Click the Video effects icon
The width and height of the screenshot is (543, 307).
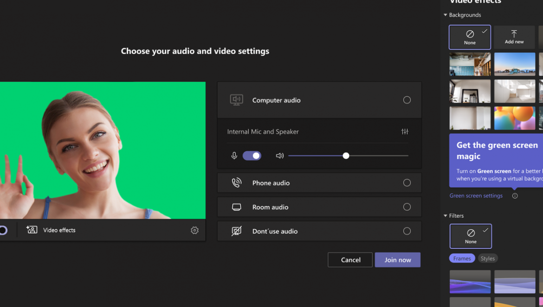[x=32, y=230]
